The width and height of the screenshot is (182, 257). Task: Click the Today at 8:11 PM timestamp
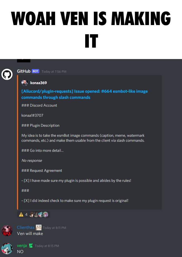pos(54,228)
